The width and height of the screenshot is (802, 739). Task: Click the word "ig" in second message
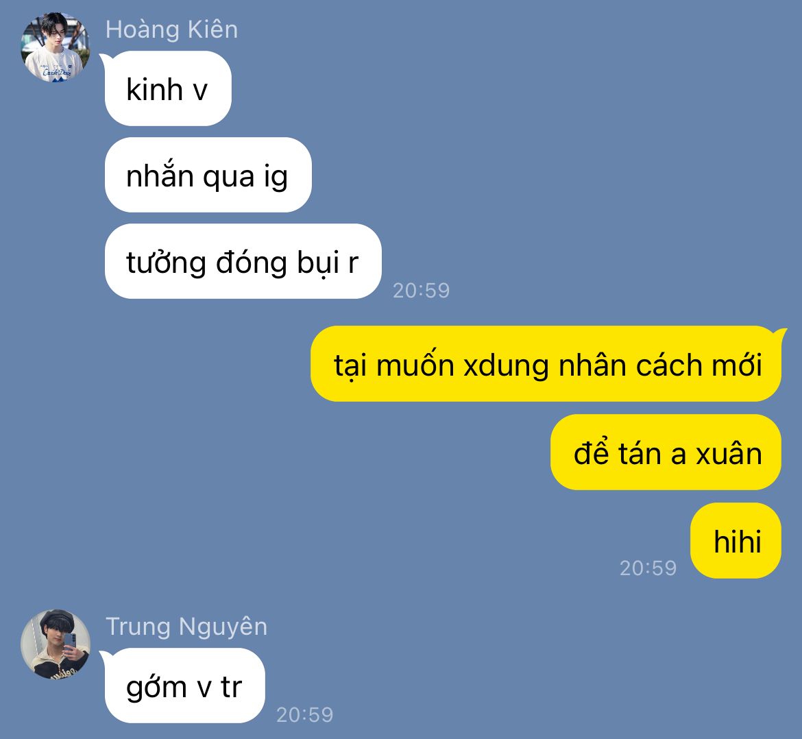tap(276, 178)
